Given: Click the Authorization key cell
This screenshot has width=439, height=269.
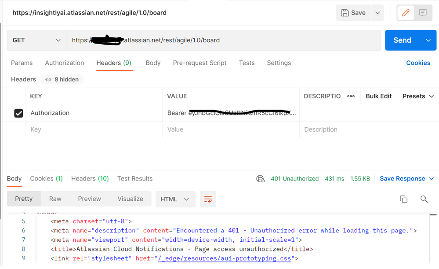Looking at the screenshot, I should [x=94, y=113].
